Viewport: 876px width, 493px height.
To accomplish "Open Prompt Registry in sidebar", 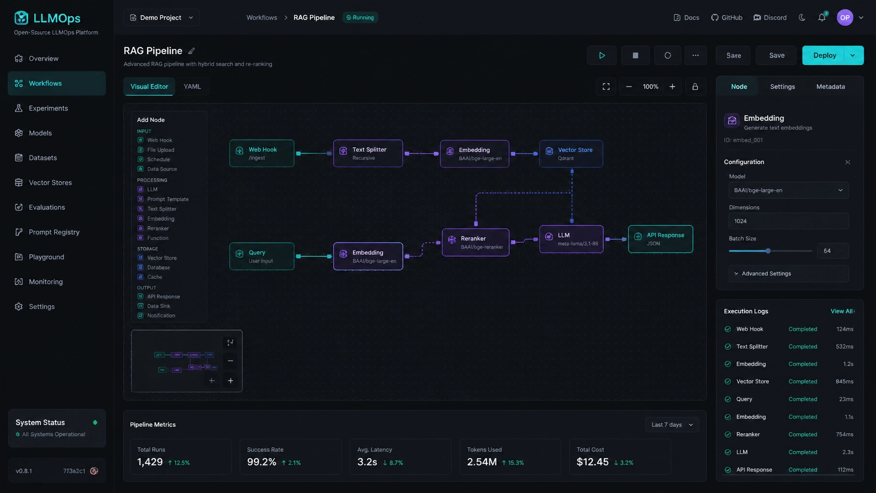I will pyautogui.click(x=57, y=232).
